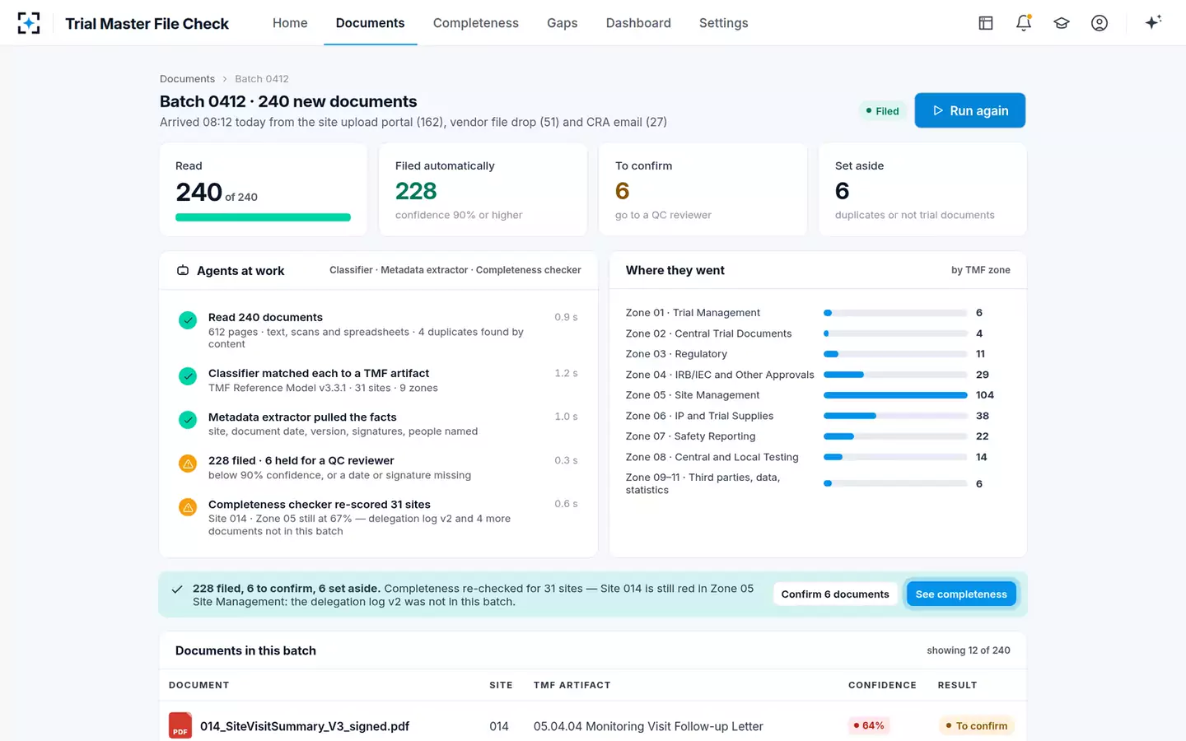This screenshot has width=1186, height=741.
Task: Click the Run again button
Action: [970, 110]
